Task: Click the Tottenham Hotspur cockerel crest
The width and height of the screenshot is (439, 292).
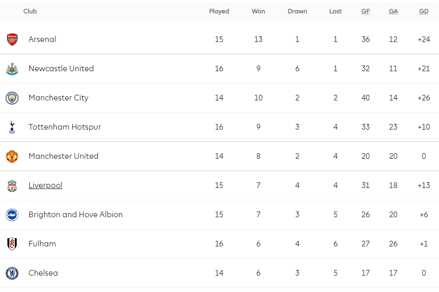Action: point(12,127)
